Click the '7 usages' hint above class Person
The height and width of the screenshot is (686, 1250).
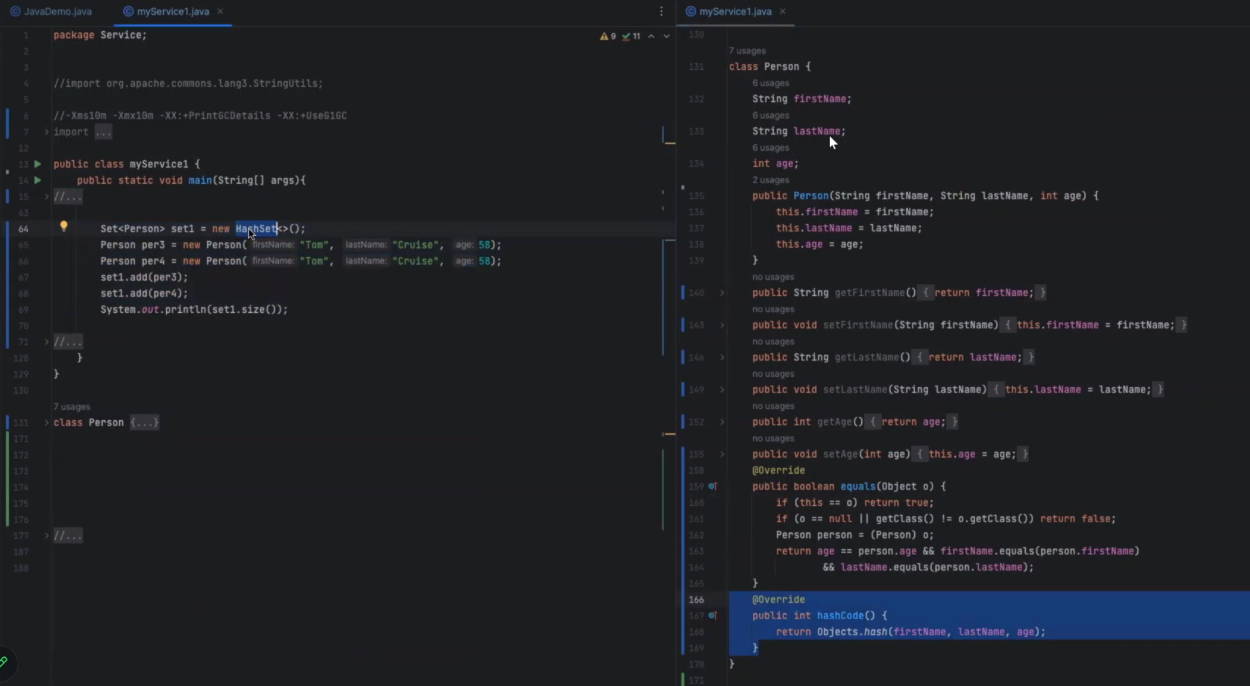[72, 407]
